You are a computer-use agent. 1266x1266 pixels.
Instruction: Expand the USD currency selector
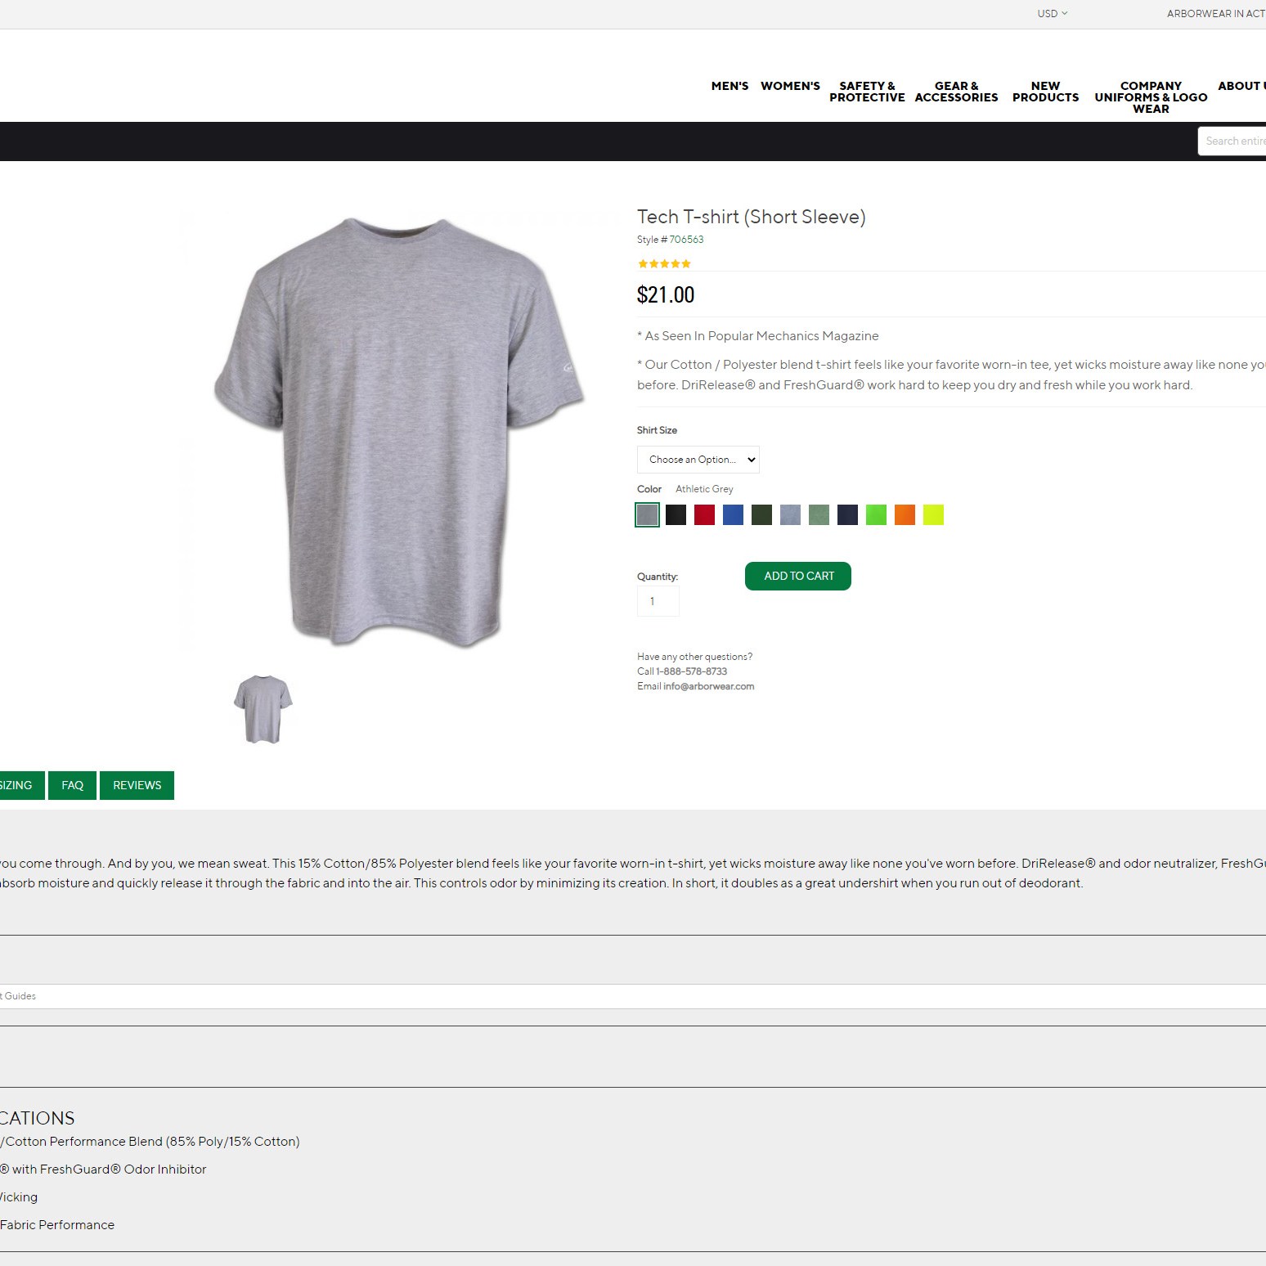1052,13
